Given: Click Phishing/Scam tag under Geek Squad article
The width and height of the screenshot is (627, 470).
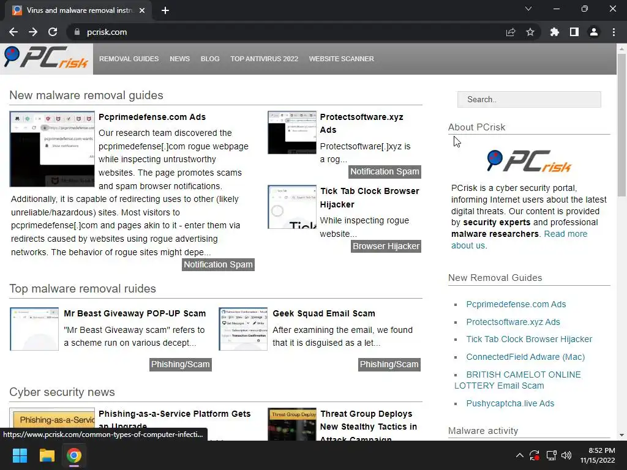Looking at the screenshot, I should (x=389, y=365).
